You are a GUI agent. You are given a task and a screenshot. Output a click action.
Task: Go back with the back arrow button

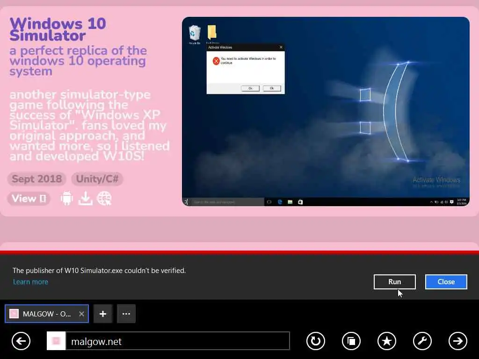pos(21,341)
